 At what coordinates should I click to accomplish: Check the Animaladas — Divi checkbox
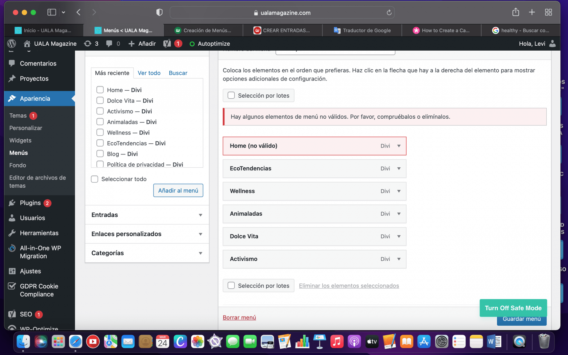(100, 122)
